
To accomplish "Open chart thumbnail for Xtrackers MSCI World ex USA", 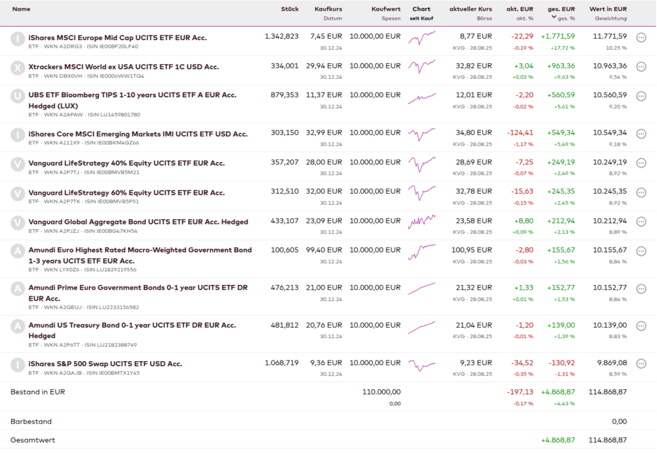I will (x=422, y=66).
